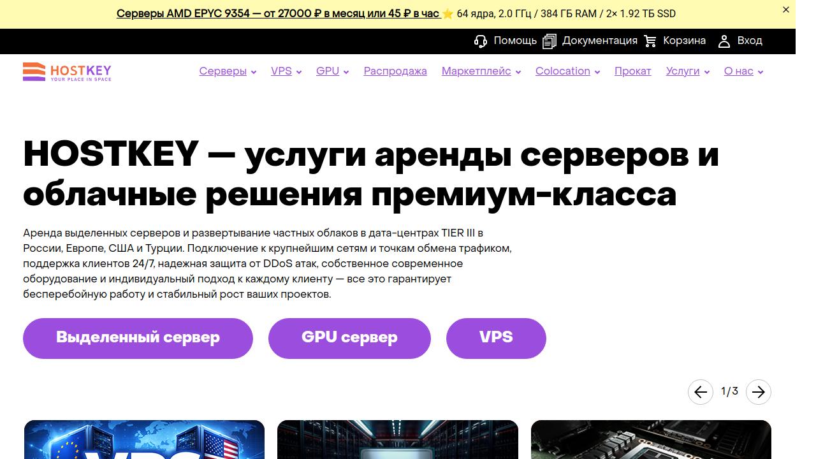This screenshot has width=816, height=459.
Task: Go to next slide arrow
Action: coord(759,392)
